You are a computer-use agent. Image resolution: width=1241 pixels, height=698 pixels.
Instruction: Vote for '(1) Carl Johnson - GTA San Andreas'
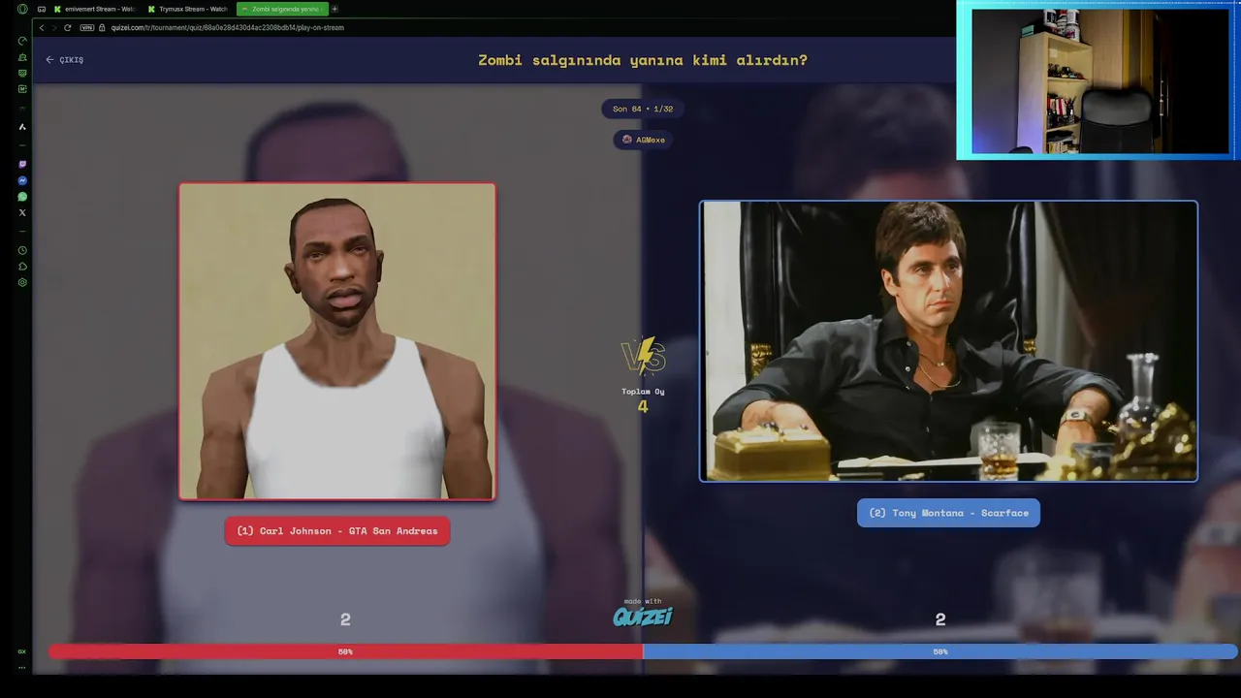click(x=337, y=531)
